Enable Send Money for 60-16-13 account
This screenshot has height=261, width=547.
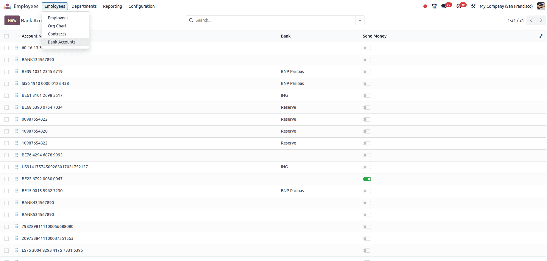click(x=367, y=48)
